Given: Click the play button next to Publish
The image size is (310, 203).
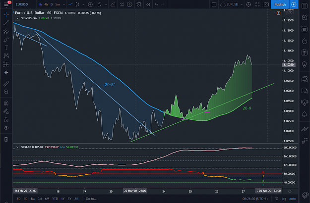Looking at the screenshot, I should [294, 4].
